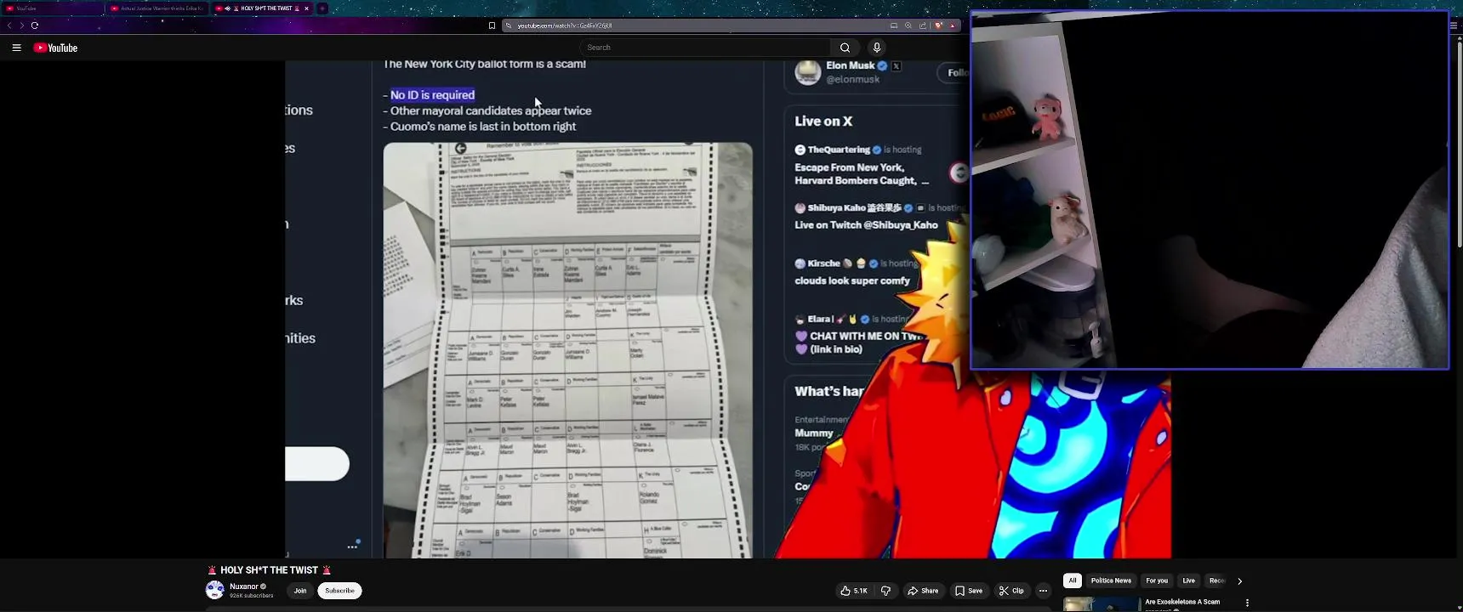The height and width of the screenshot is (612, 1463).
Task: Select the For you filter chip
Action: click(x=1157, y=581)
